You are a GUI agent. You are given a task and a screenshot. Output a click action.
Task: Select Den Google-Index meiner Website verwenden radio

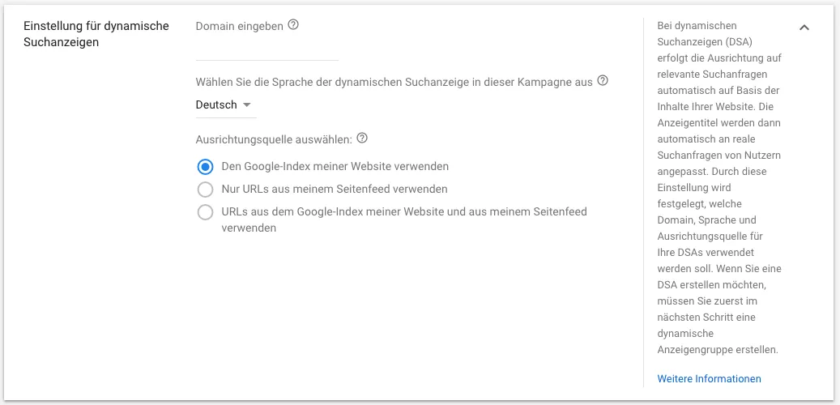tap(205, 167)
